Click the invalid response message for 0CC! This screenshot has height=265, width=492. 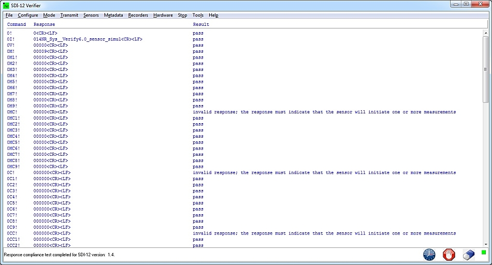point(324,233)
